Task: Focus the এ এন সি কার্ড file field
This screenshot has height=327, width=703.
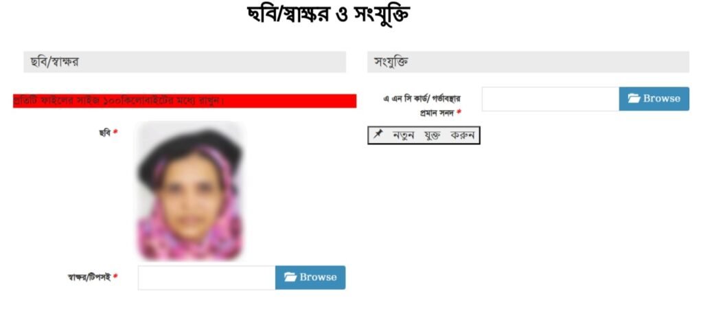Action: (x=551, y=99)
